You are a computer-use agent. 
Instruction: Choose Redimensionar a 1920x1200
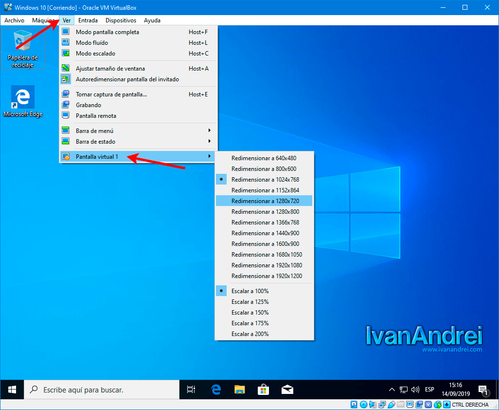click(264, 276)
